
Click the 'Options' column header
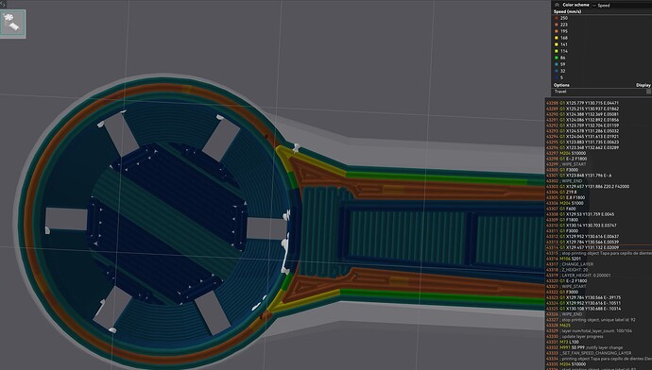(561, 85)
